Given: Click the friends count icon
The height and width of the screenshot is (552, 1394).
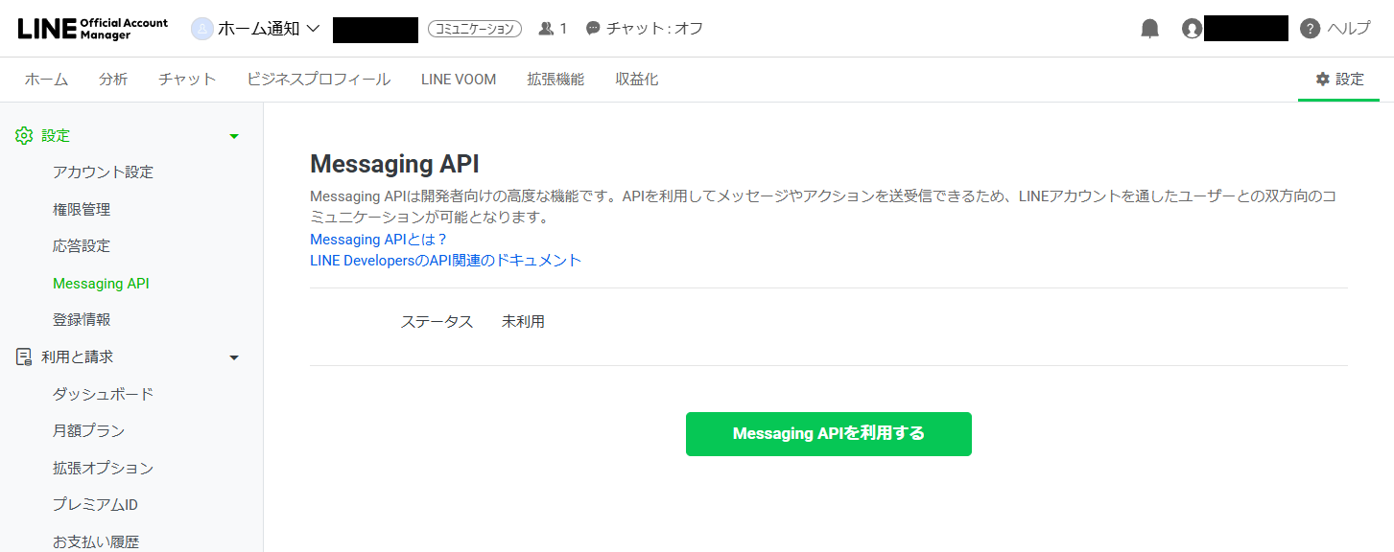Looking at the screenshot, I should (547, 29).
